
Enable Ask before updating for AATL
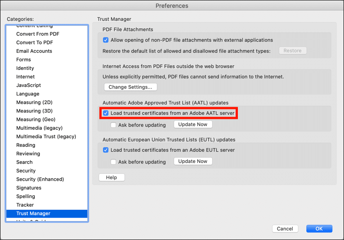114,125
